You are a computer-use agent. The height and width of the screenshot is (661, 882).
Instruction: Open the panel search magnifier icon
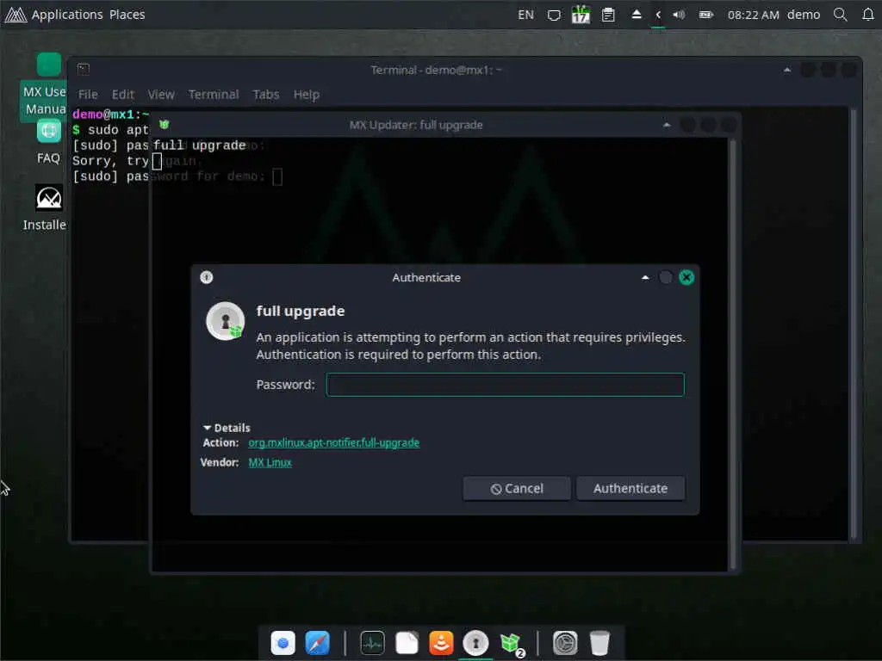pos(841,15)
